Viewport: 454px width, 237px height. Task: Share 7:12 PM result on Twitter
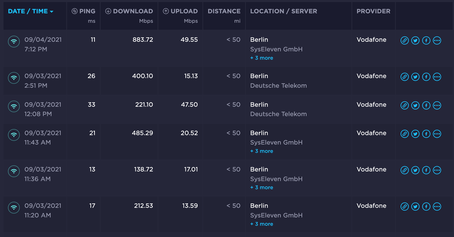(x=415, y=40)
